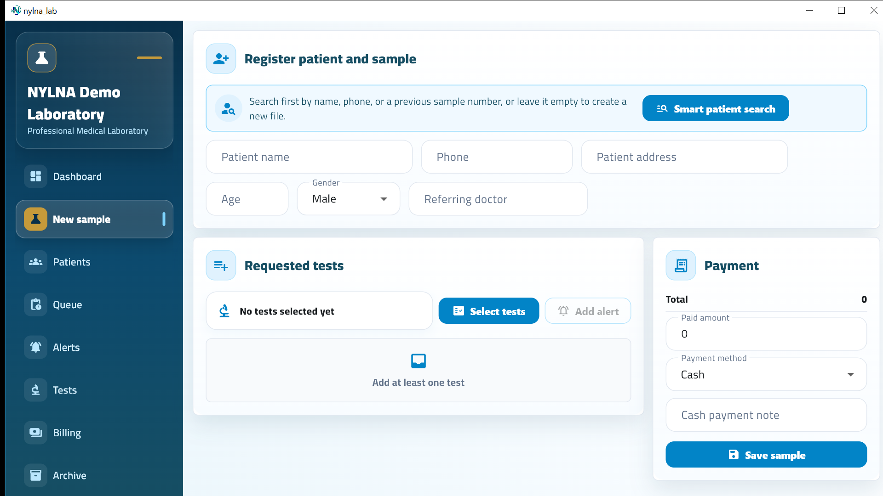The width and height of the screenshot is (883, 496).
Task: Click the Select tests button
Action: click(489, 311)
